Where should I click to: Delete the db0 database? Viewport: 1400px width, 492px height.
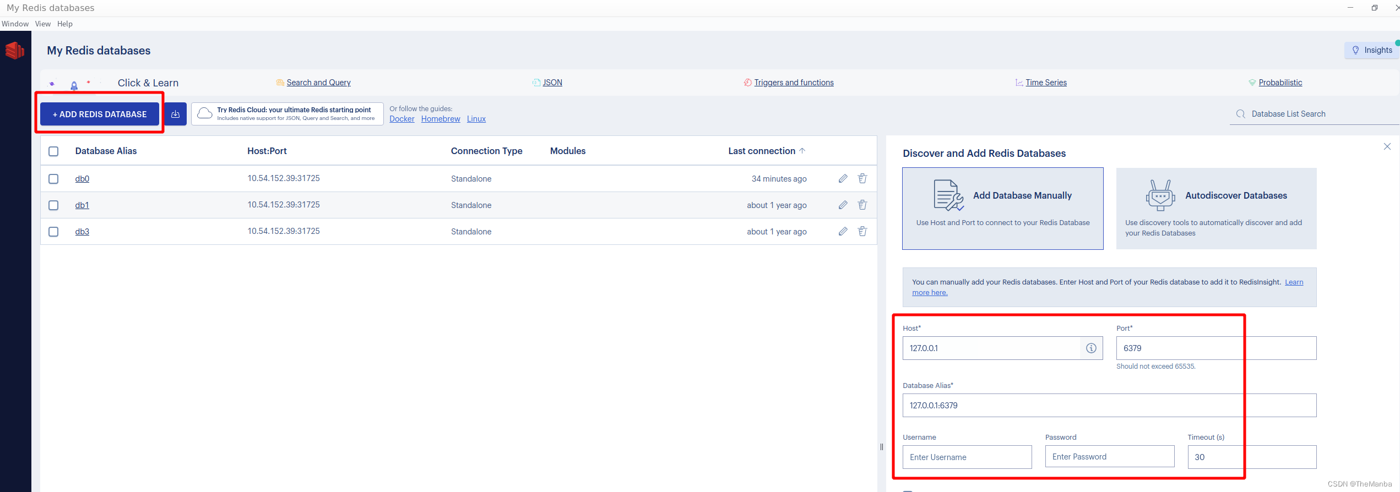862,178
